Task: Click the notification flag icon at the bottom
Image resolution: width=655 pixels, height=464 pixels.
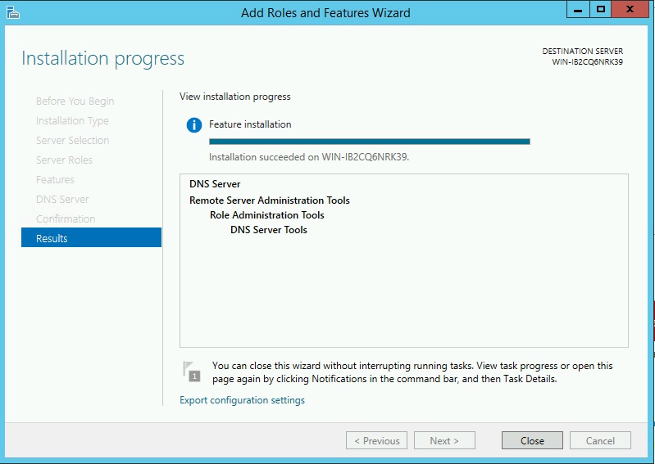Action: click(192, 371)
